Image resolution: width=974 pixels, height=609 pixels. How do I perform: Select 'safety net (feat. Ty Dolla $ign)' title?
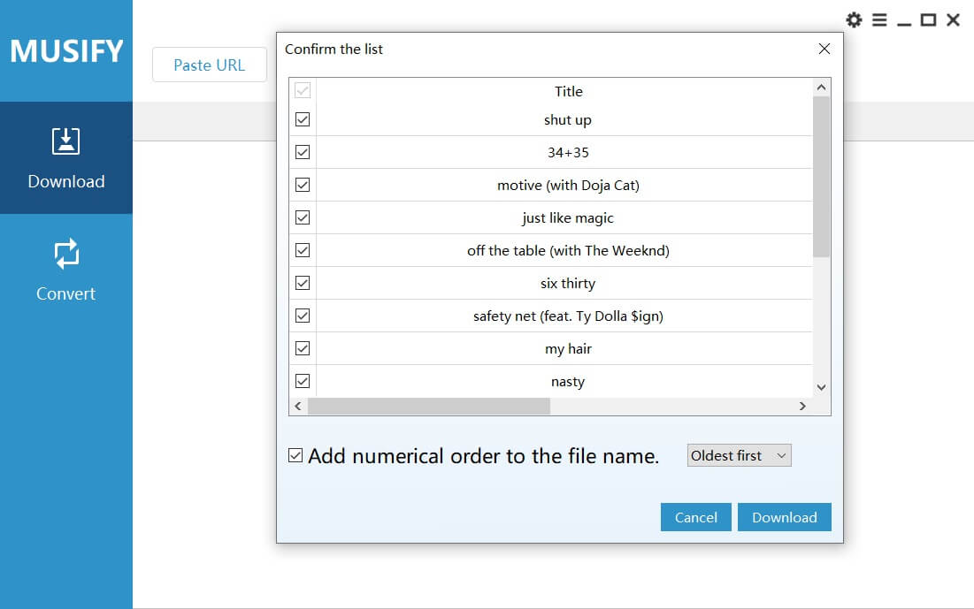[x=568, y=316]
